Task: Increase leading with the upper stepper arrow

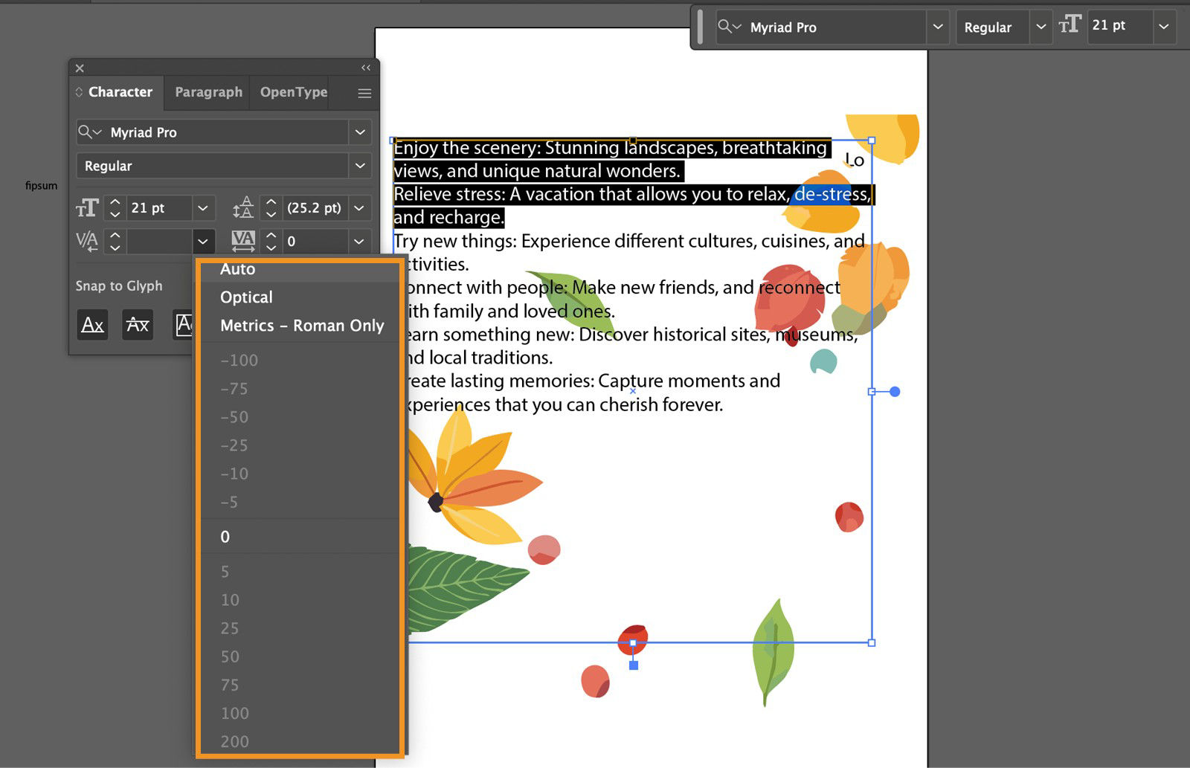Action: [x=271, y=202]
